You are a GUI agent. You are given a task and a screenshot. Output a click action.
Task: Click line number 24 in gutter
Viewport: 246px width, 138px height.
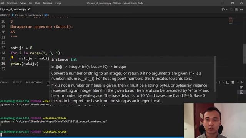pyautogui.click(x=3, y=53)
